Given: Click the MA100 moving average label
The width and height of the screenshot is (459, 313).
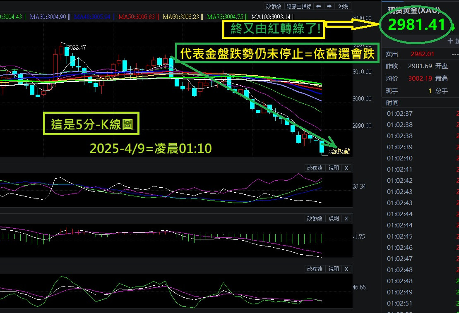Looking at the screenshot, I should pos(272,17).
